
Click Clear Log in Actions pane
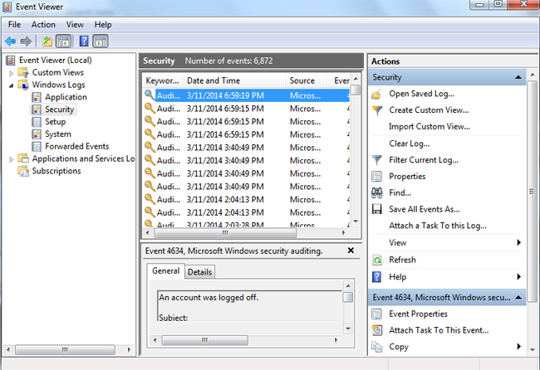[411, 144]
